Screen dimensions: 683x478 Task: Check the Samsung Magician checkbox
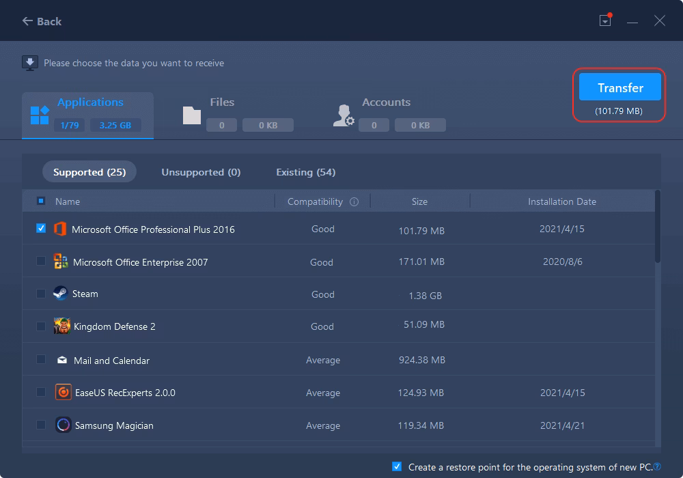41,425
